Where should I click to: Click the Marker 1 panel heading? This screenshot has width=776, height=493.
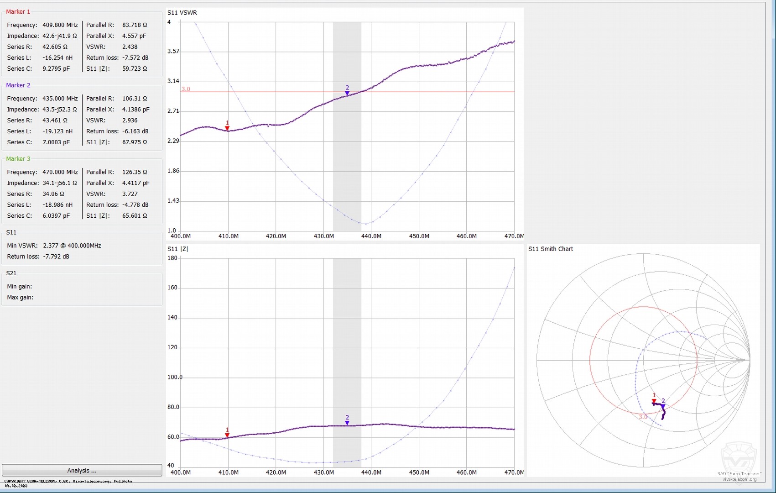tap(18, 12)
